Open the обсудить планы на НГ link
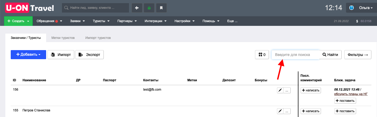 [x=351, y=94]
